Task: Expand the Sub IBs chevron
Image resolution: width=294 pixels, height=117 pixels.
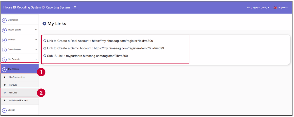Action: click(36, 40)
